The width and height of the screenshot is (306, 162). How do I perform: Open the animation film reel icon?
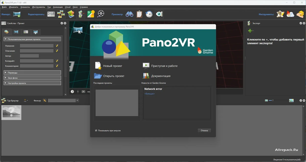[x=101, y=14]
